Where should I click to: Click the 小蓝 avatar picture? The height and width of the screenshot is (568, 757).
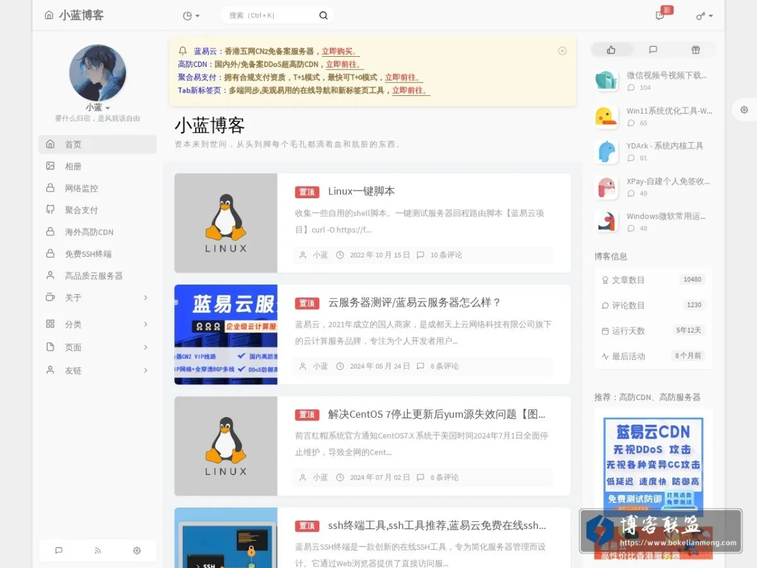tap(98, 73)
